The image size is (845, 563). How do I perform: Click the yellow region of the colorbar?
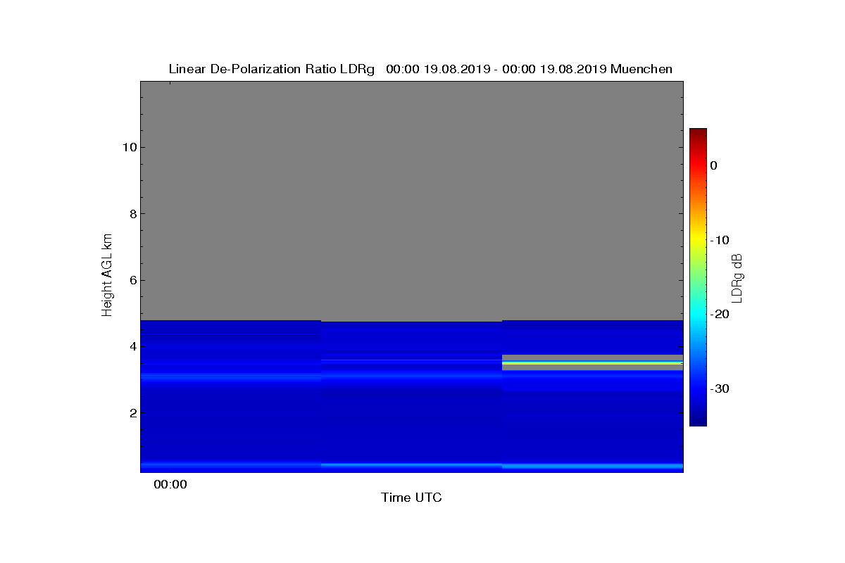698,240
